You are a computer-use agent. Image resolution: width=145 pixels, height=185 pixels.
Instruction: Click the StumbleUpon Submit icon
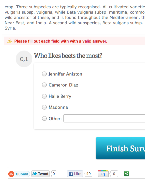click(x=11, y=174)
